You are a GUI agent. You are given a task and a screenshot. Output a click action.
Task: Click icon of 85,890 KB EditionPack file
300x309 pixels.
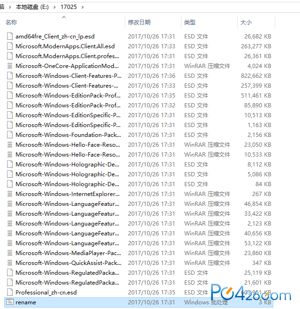10,105
